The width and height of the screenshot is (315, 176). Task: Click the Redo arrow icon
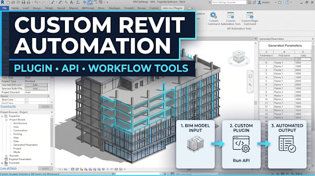click(44, 2)
